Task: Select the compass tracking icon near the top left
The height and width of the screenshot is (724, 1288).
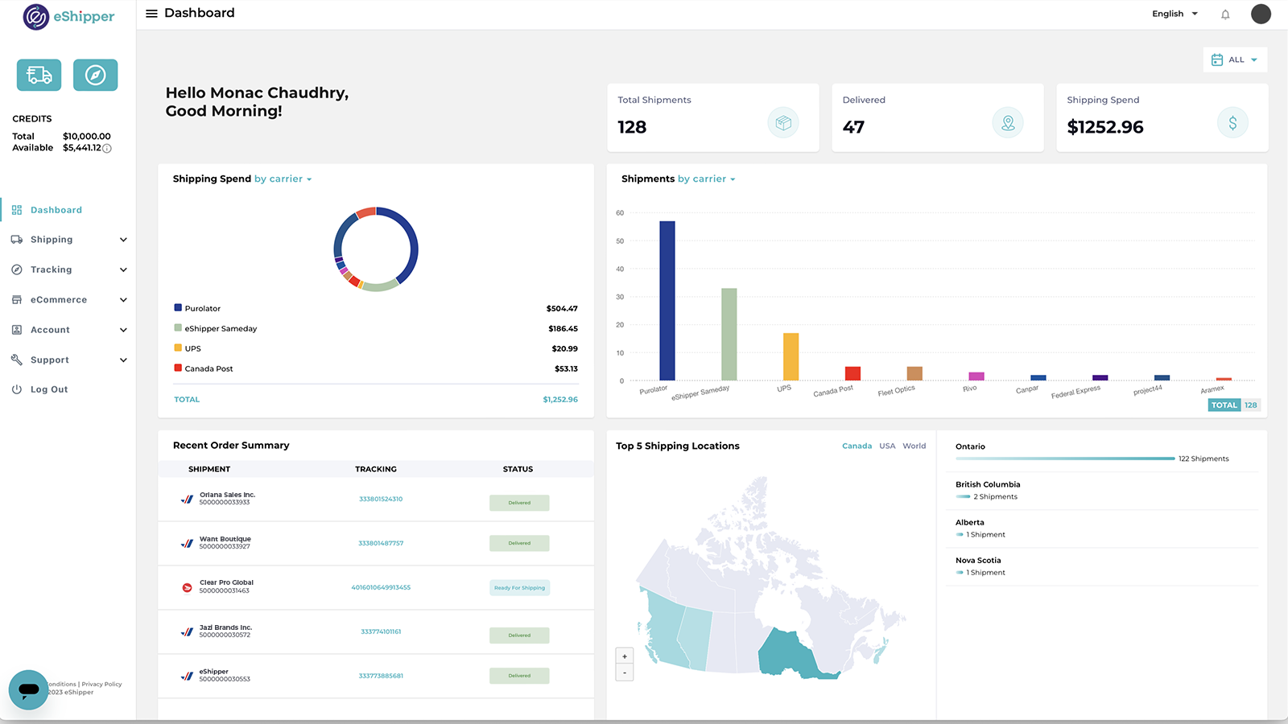Action: point(95,74)
